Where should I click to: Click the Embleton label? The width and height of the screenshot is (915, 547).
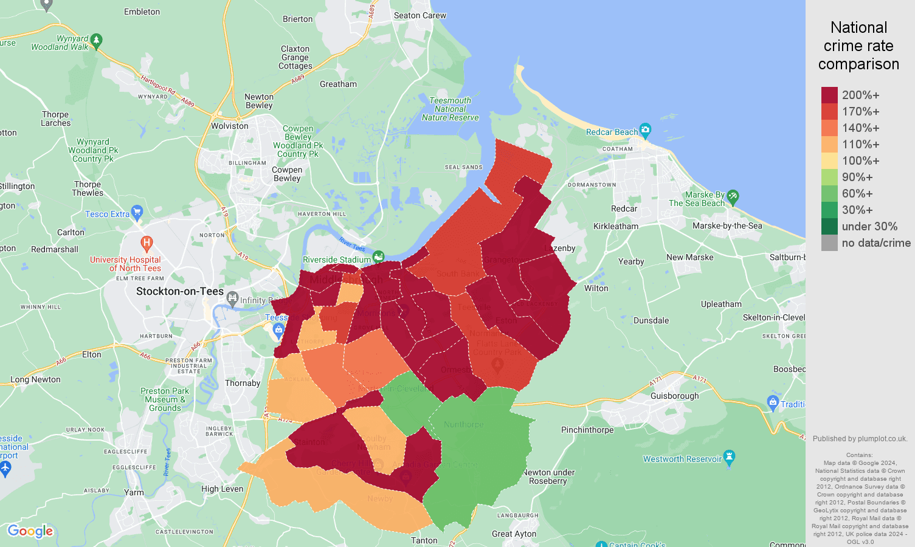pyautogui.click(x=142, y=12)
